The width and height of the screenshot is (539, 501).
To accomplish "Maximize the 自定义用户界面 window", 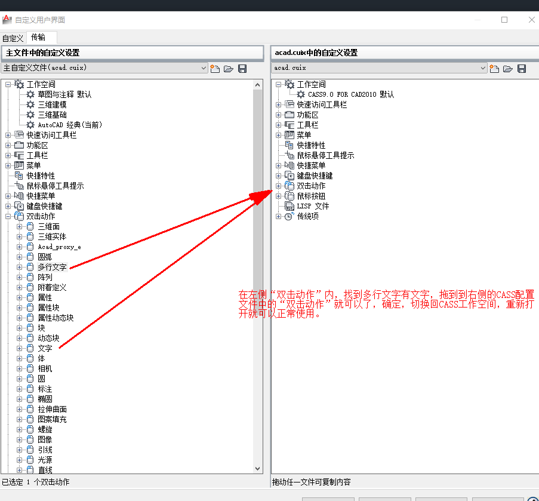I will [504, 20].
